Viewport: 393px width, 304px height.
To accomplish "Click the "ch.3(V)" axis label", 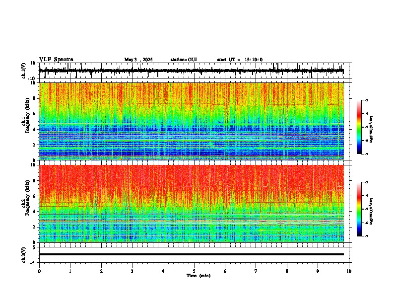I will (x=24, y=255).
